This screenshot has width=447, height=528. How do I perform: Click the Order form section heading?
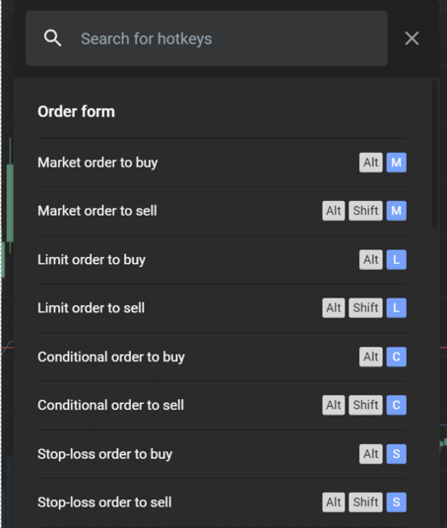(77, 111)
